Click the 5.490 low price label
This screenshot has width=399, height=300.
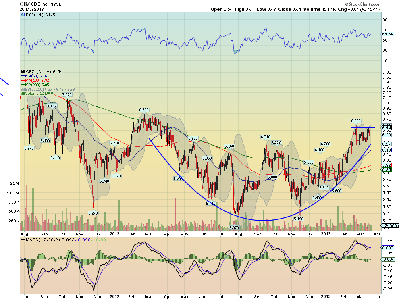pos(317,198)
